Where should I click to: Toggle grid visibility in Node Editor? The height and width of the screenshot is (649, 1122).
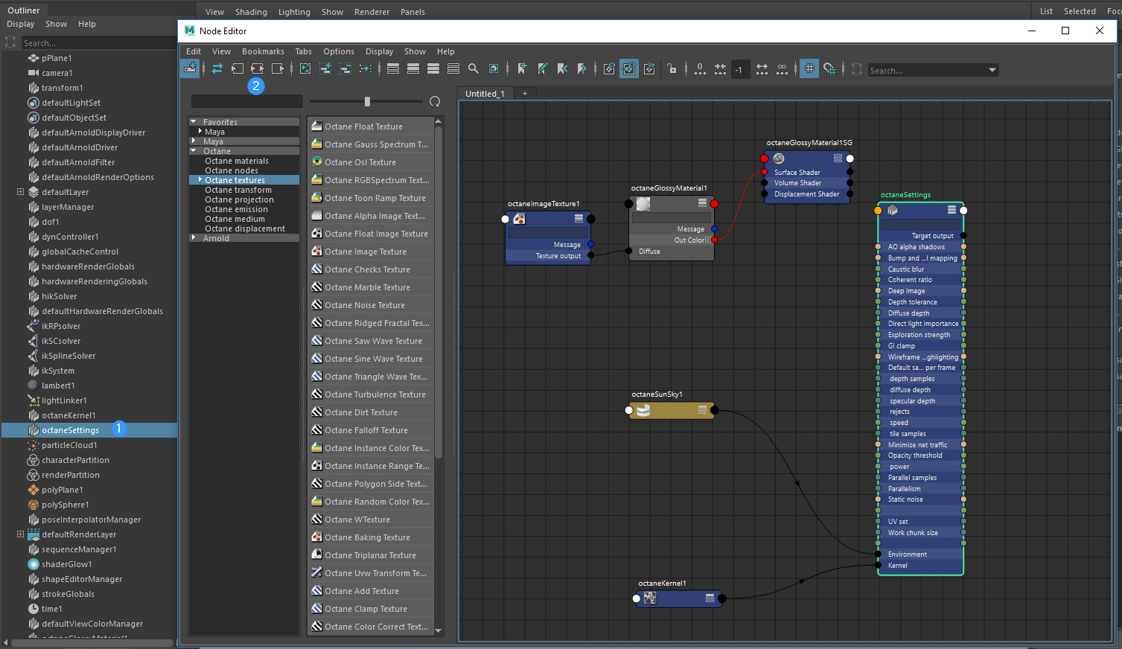[x=809, y=68]
